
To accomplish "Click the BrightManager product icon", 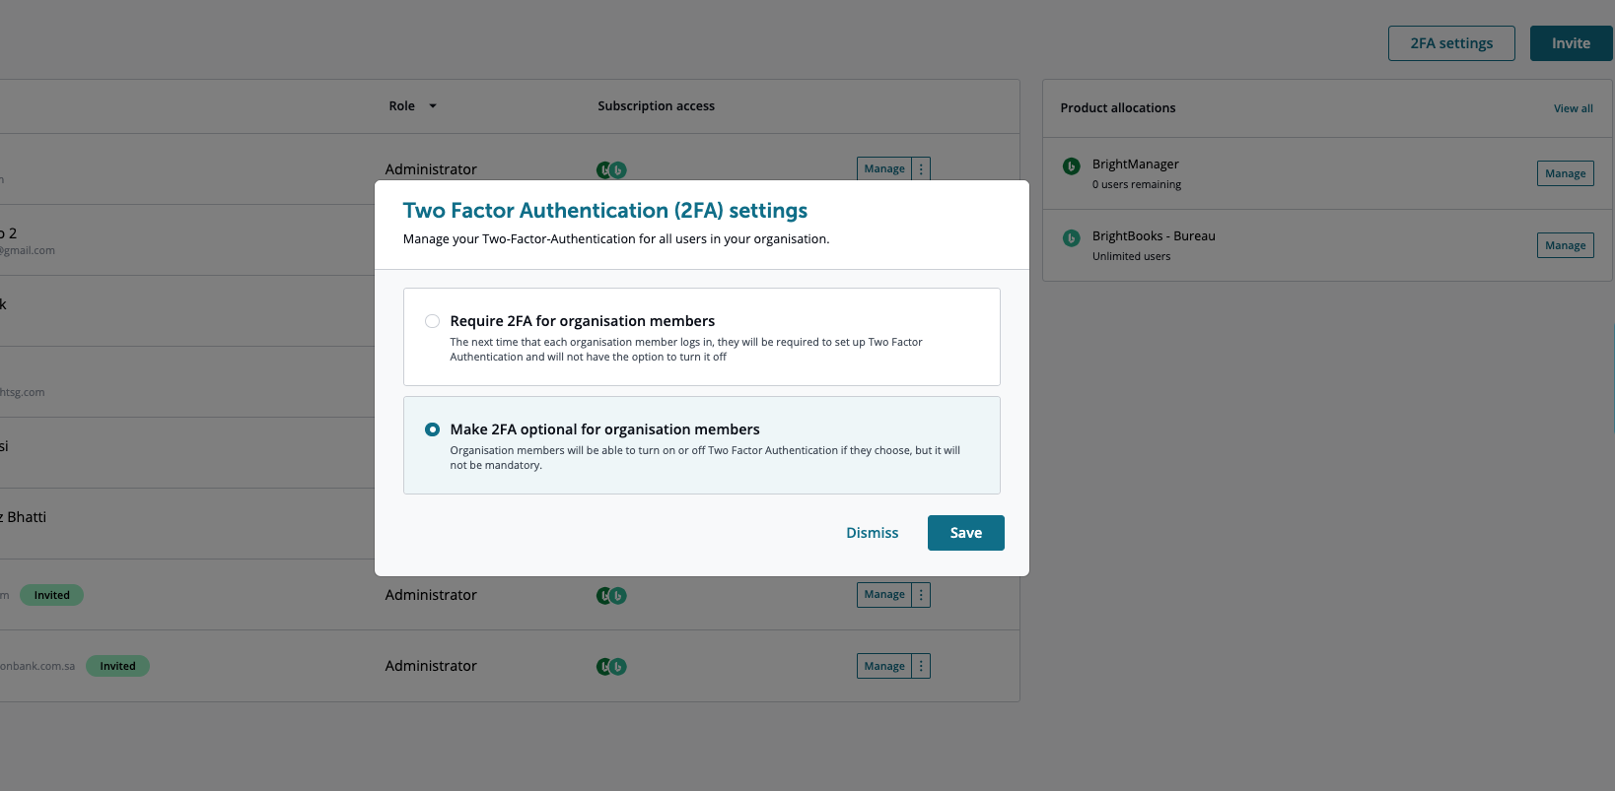I will (x=1071, y=166).
